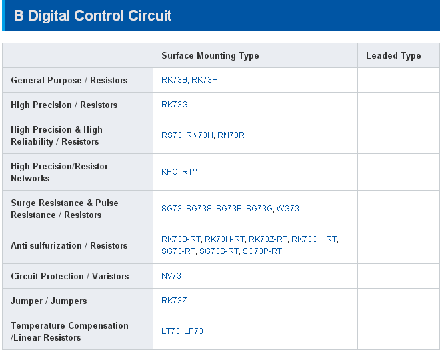This screenshot has height=352, width=442.
Task: Open the RK73H product link
Action: tap(205, 80)
